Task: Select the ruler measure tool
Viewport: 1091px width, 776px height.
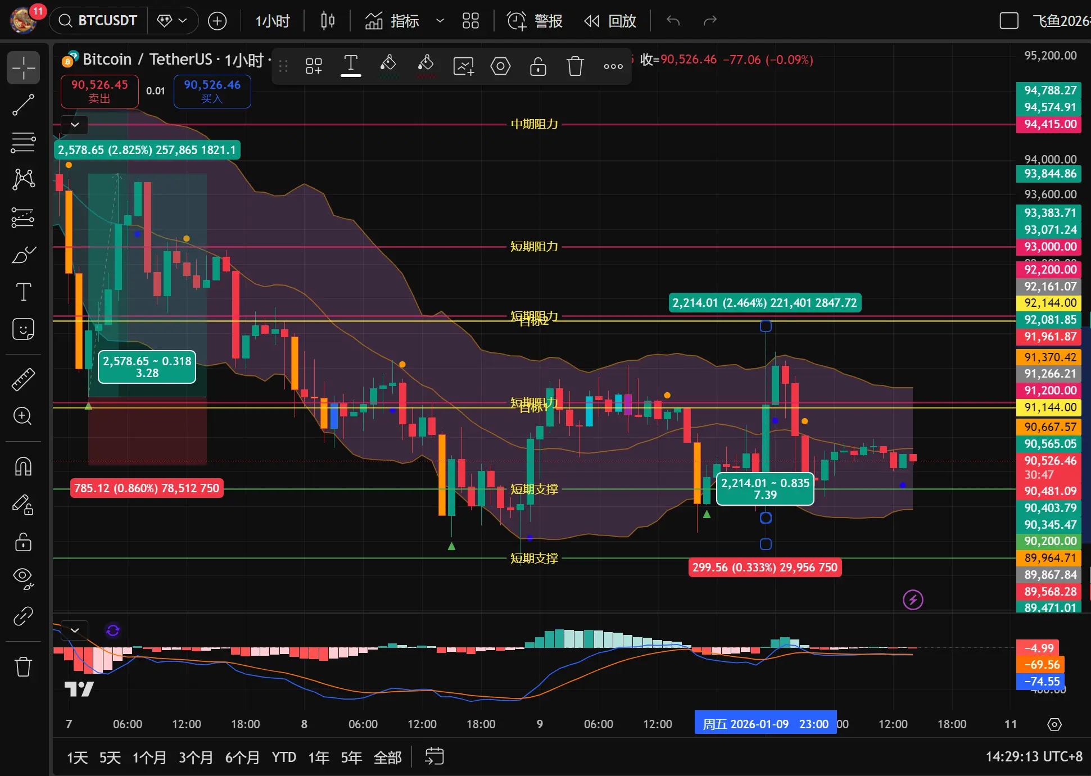Action: 23,380
